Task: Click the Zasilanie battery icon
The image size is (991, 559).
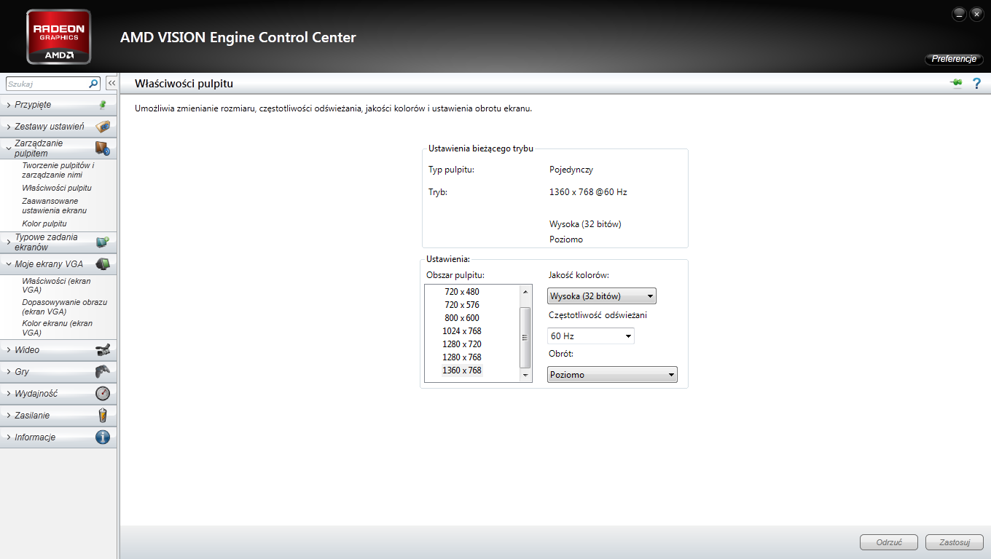Action: (103, 416)
